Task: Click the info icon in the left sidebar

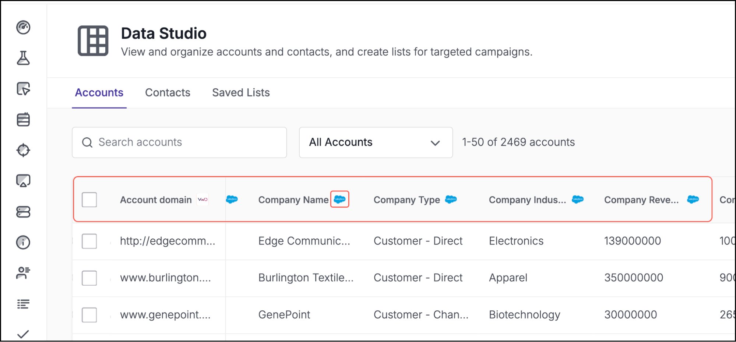Action: (x=23, y=242)
